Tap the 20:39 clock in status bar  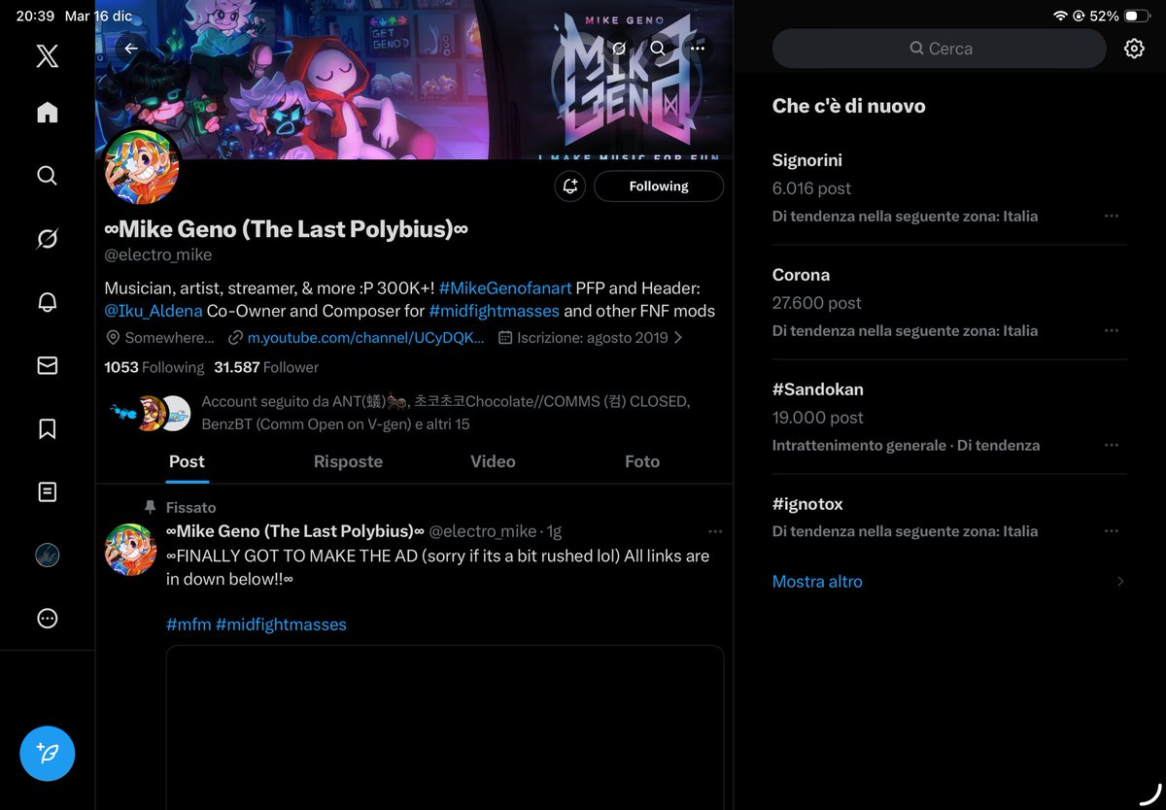[35, 17]
